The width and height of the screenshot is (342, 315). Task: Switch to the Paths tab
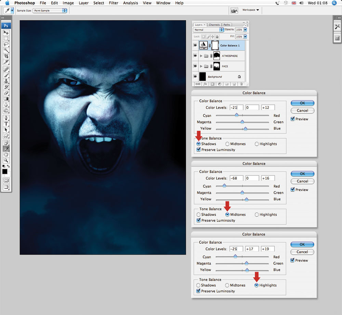[227, 25]
